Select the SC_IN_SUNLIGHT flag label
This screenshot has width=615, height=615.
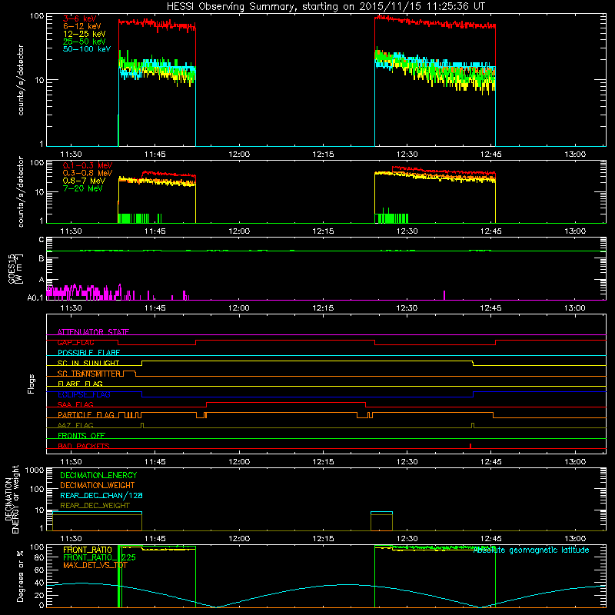coord(88,363)
